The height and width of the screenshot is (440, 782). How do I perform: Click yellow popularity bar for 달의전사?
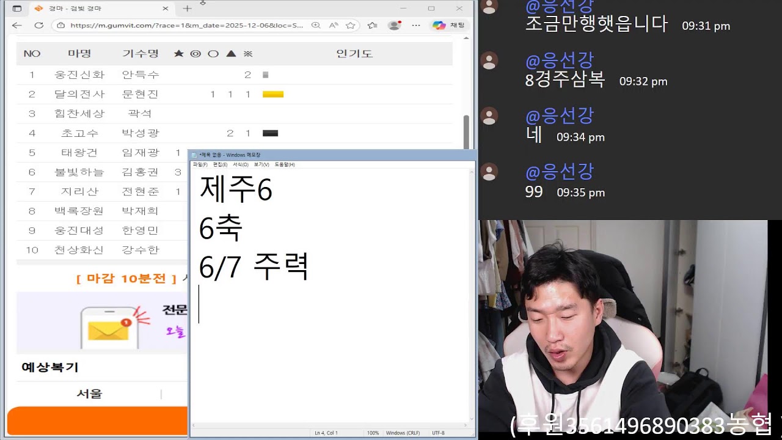[273, 94]
